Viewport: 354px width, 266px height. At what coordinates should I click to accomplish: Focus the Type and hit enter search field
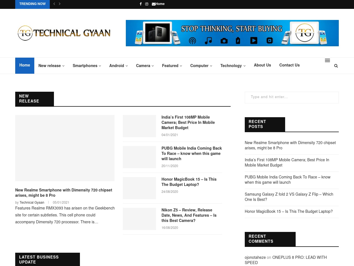click(292, 98)
